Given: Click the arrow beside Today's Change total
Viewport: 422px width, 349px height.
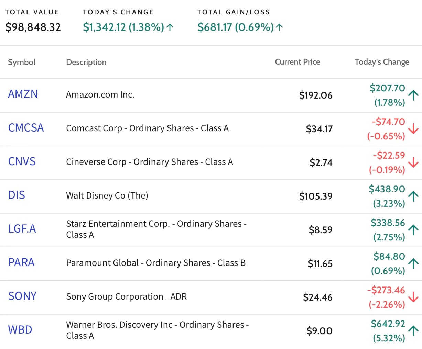Looking at the screenshot, I should 170,27.
